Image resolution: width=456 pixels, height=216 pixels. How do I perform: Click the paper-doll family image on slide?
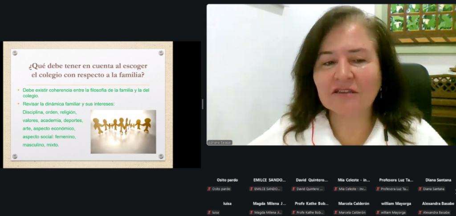[123, 132]
